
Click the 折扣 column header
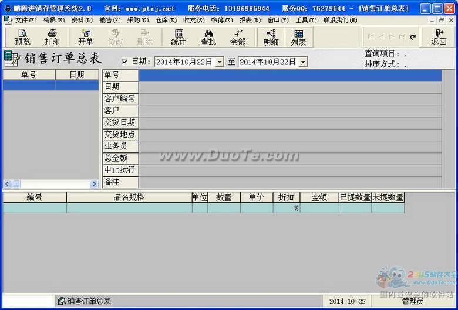pyautogui.click(x=287, y=197)
